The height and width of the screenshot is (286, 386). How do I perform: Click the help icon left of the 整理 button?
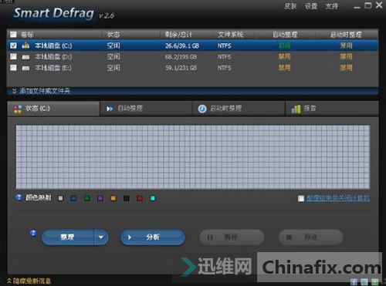click(x=33, y=233)
